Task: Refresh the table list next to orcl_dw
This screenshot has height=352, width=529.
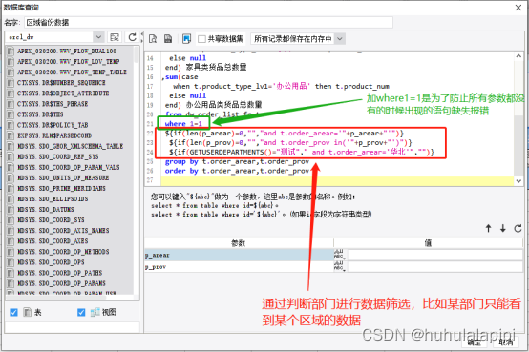Action: click(132, 37)
